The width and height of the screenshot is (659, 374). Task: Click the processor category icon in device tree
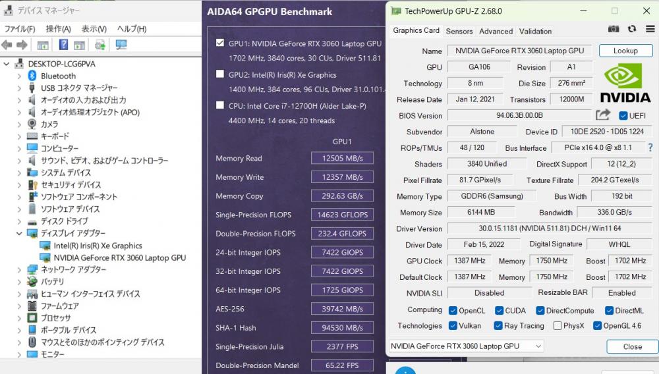(x=32, y=318)
